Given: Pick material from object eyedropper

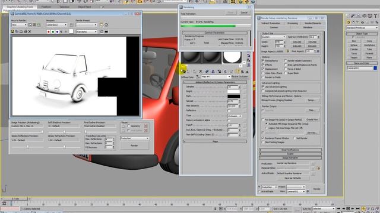Looking at the screenshot, I should point(198,76).
